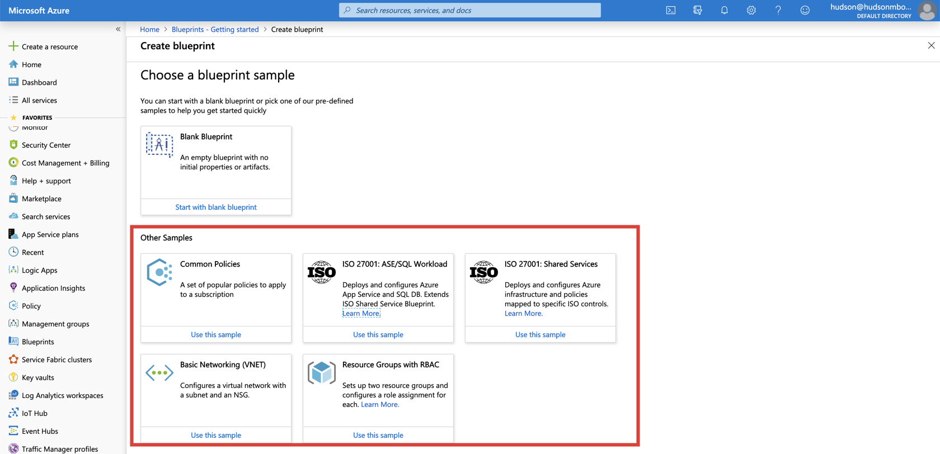940x454 pixels.
Task: Click the Blank Blueprint card icon
Action: click(159, 145)
